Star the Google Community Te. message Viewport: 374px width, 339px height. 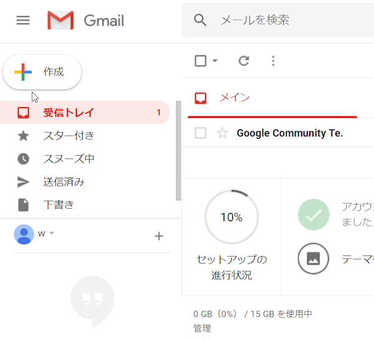tap(223, 133)
